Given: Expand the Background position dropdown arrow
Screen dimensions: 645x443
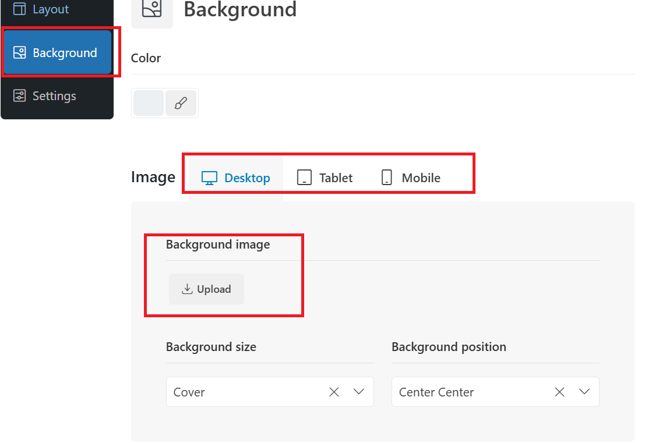Looking at the screenshot, I should [584, 392].
